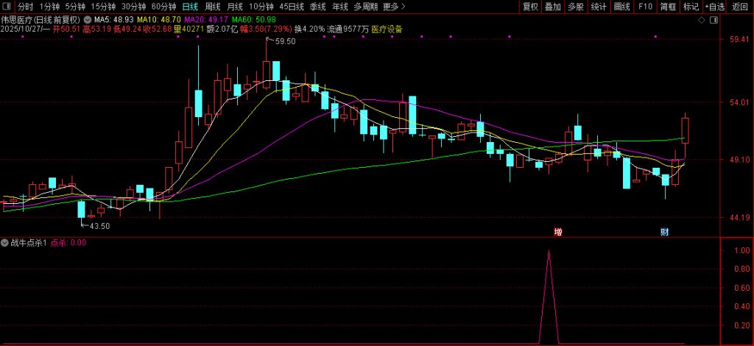Open the F10 company info
Image resolution: width=754 pixels, height=346 pixels.
click(645, 7)
